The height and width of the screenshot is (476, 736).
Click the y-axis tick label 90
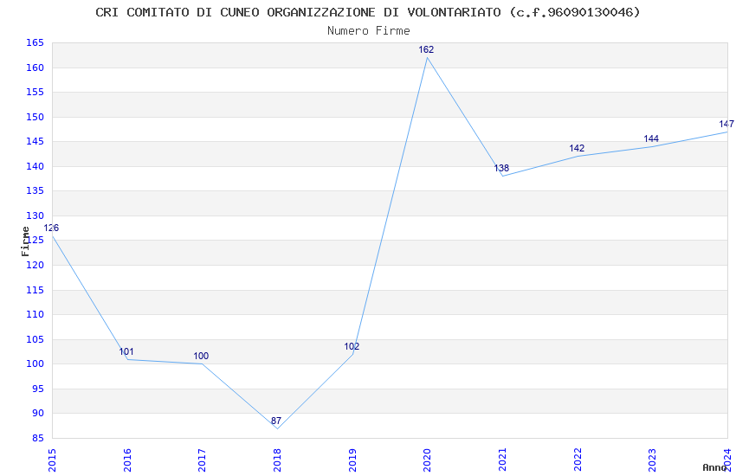[37, 414]
